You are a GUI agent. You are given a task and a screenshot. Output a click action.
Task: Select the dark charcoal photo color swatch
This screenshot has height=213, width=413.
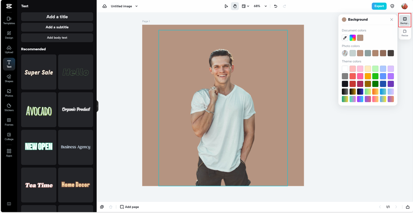coord(391,53)
